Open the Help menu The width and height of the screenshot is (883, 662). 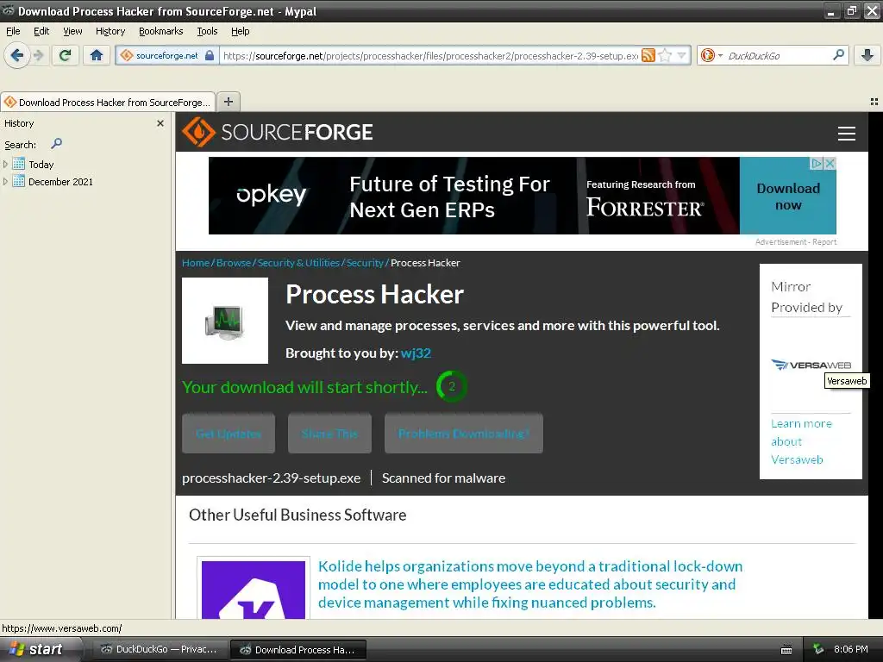pos(240,31)
